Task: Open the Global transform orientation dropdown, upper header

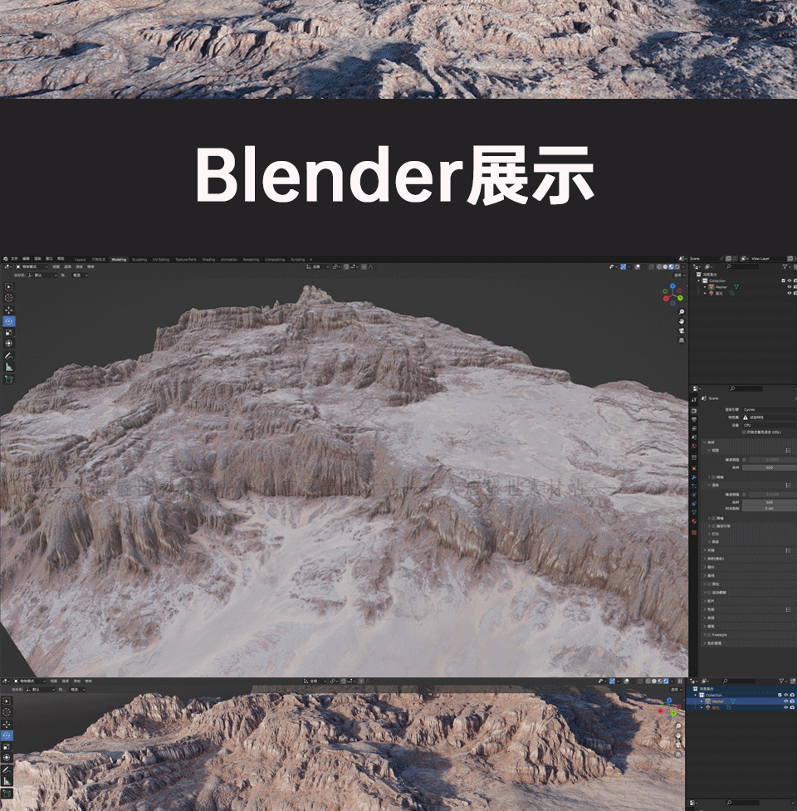Action: click(x=318, y=267)
